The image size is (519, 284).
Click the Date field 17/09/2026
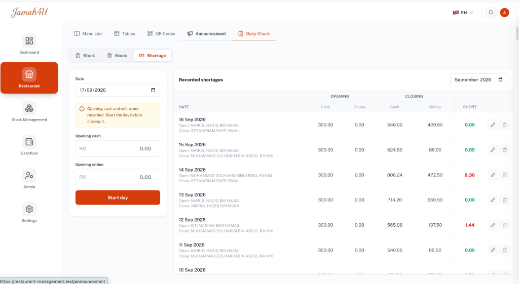click(118, 90)
